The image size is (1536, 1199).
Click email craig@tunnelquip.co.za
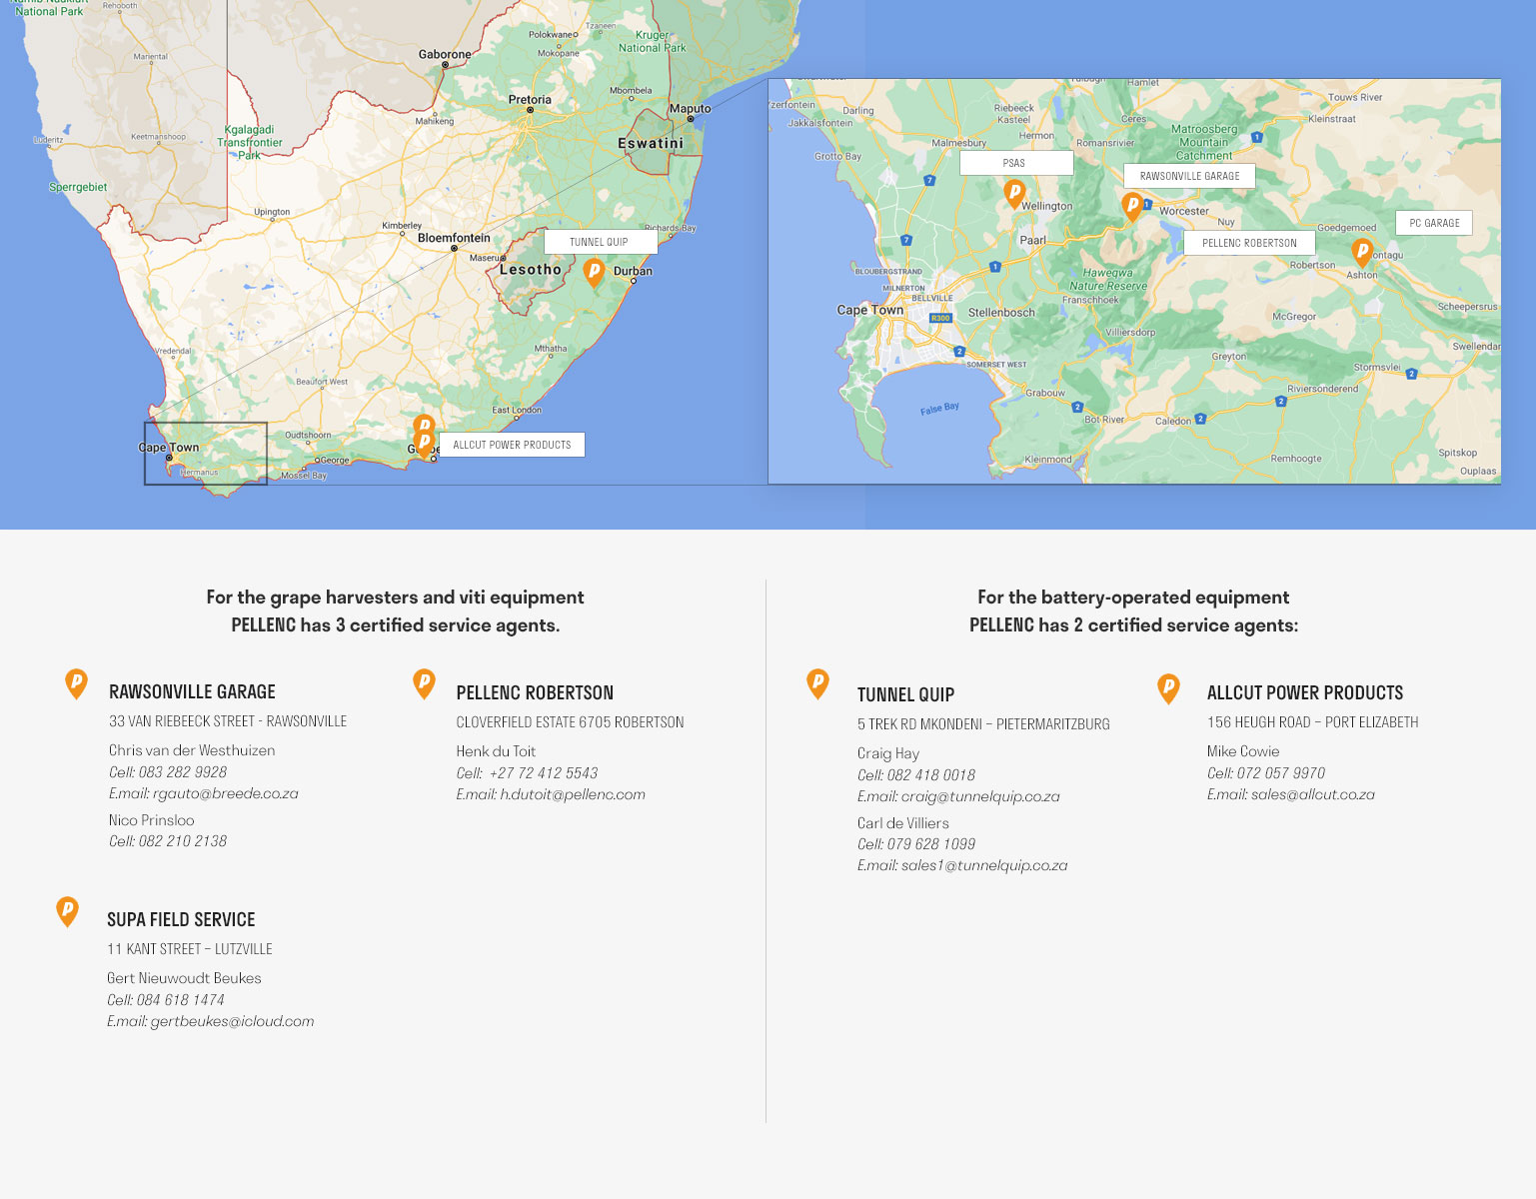(x=980, y=796)
